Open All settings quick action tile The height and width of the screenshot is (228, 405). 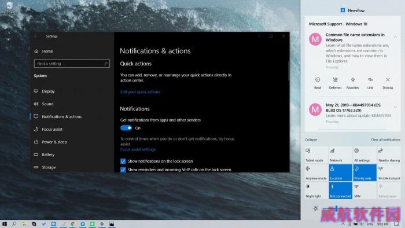coord(365,155)
